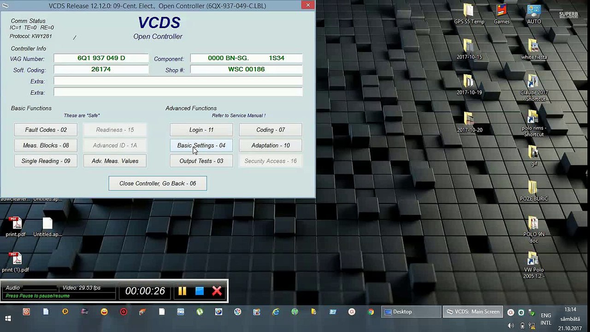Viewport: 590px width, 332px height.
Task: Select the 2017-10-15 folder
Action: 469,50
